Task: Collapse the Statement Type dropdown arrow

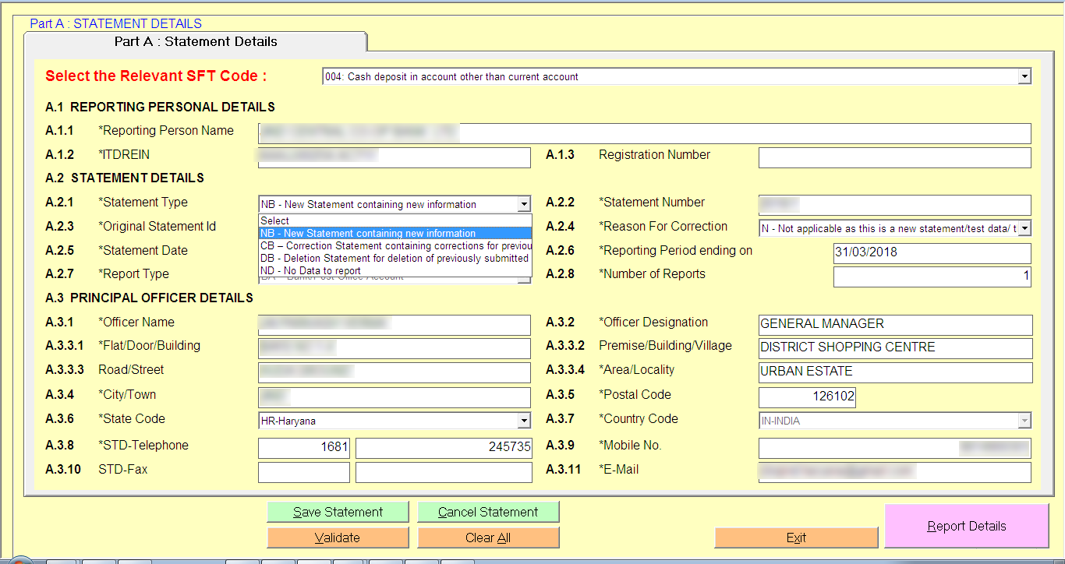Action: pos(523,204)
